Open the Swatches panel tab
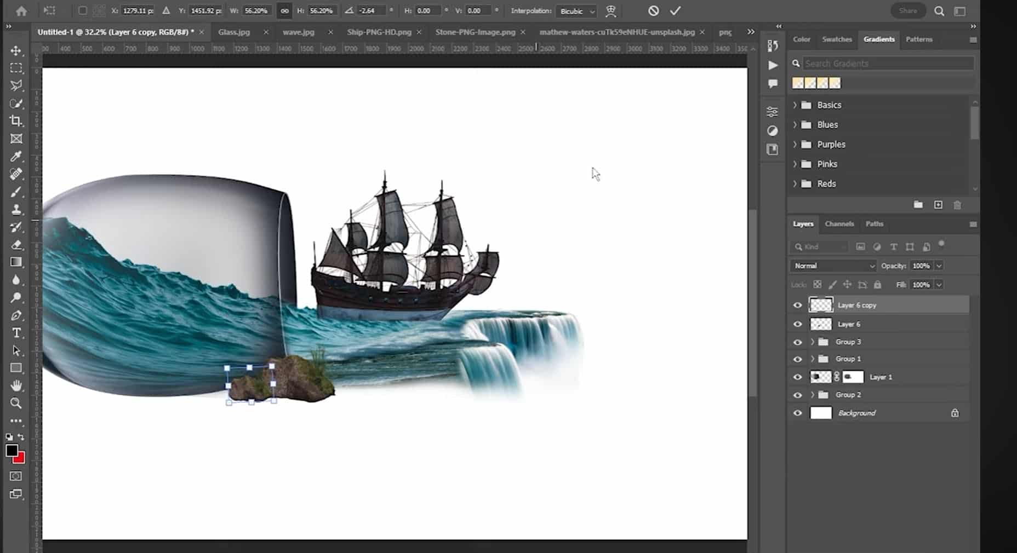The width and height of the screenshot is (1017, 553). pos(837,39)
